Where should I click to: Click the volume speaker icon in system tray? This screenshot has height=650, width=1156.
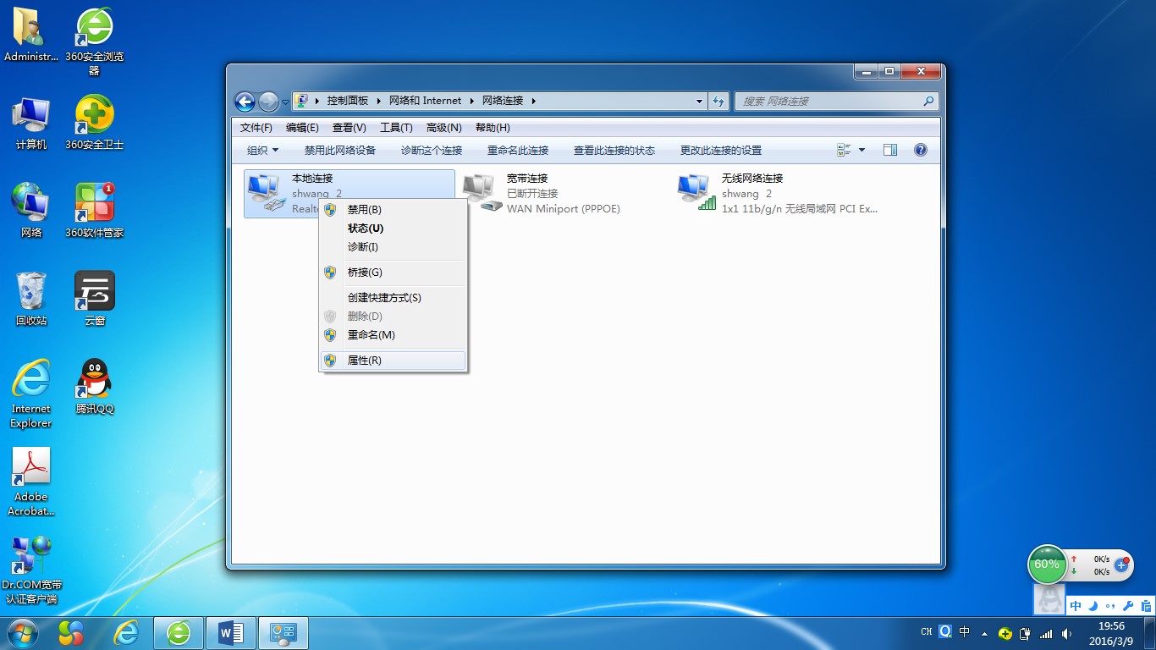click(x=1066, y=633)
